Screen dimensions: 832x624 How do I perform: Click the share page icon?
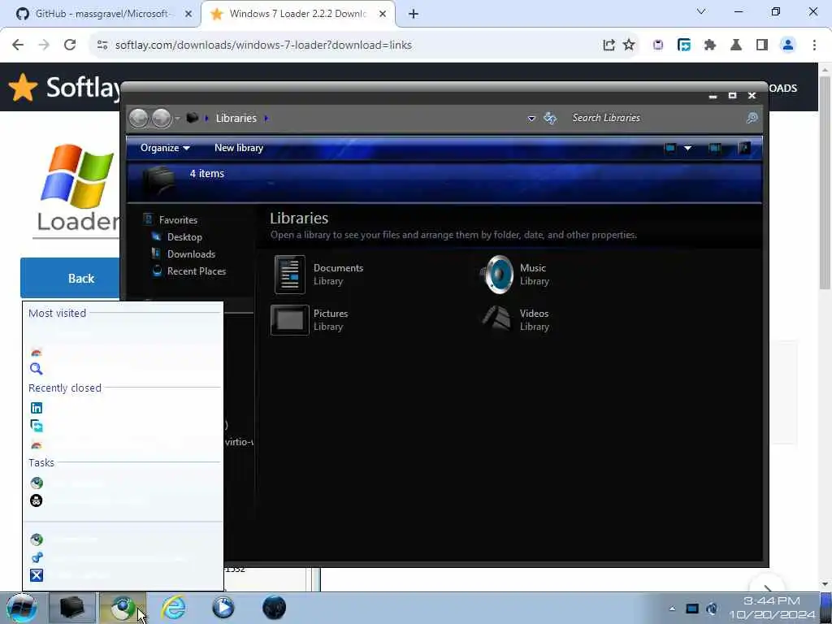609,45
